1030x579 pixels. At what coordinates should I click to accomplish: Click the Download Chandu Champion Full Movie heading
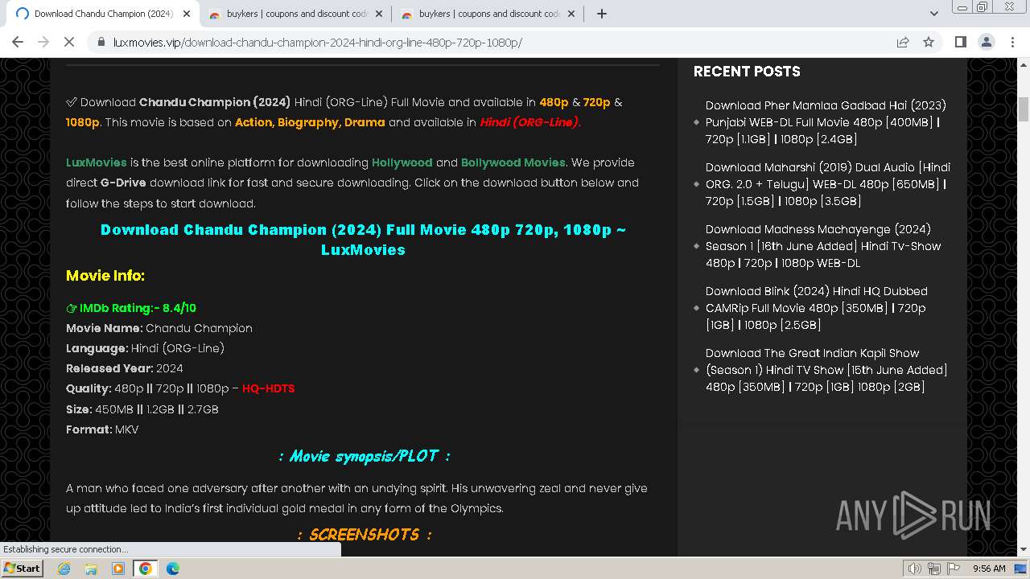[x=363, y=240]
